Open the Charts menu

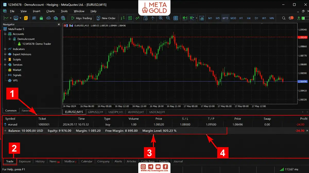50,11
